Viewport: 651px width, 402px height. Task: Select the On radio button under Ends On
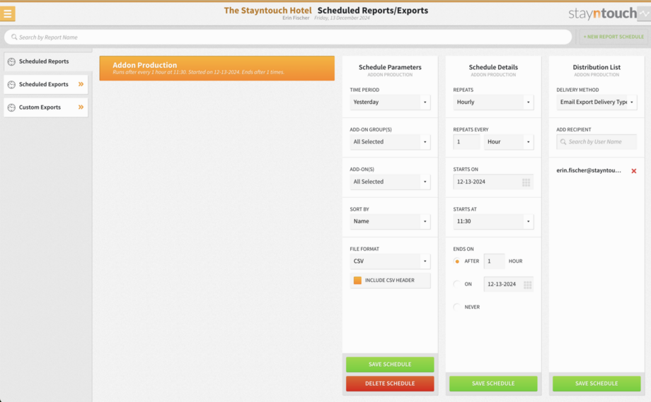[x=457, y=284]
